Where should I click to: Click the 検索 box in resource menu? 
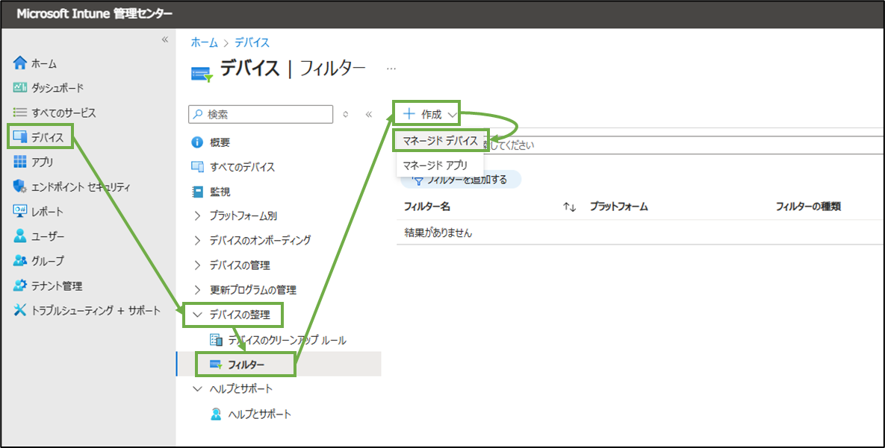point(261,114)
